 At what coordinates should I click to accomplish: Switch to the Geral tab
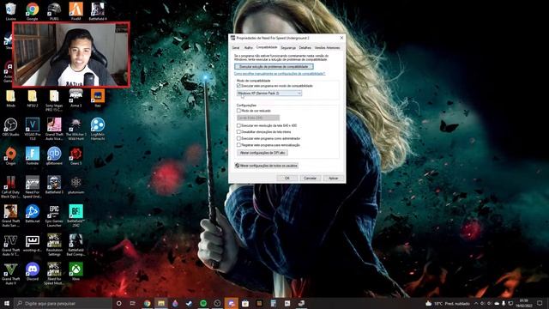tap(236, 48)
